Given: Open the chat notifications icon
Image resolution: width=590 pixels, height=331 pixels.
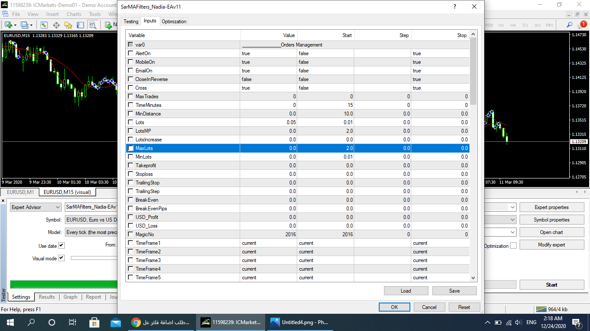Looking at the screenshot, I should click(x=581, y=25).
